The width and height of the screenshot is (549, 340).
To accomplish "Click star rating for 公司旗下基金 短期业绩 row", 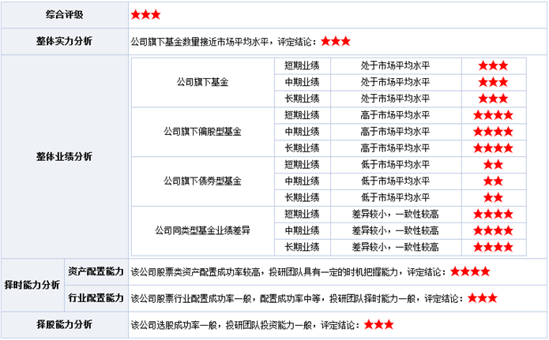I will tap(493, 65).
